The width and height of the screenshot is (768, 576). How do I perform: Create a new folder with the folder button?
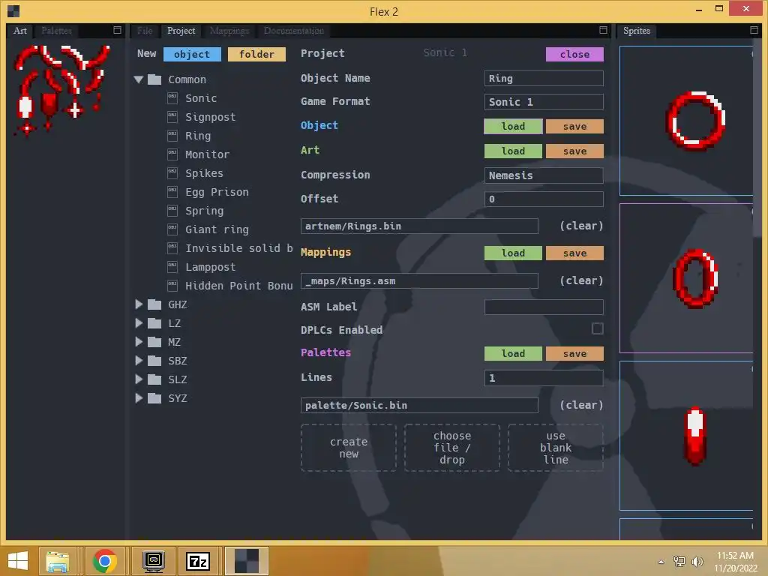256,54
